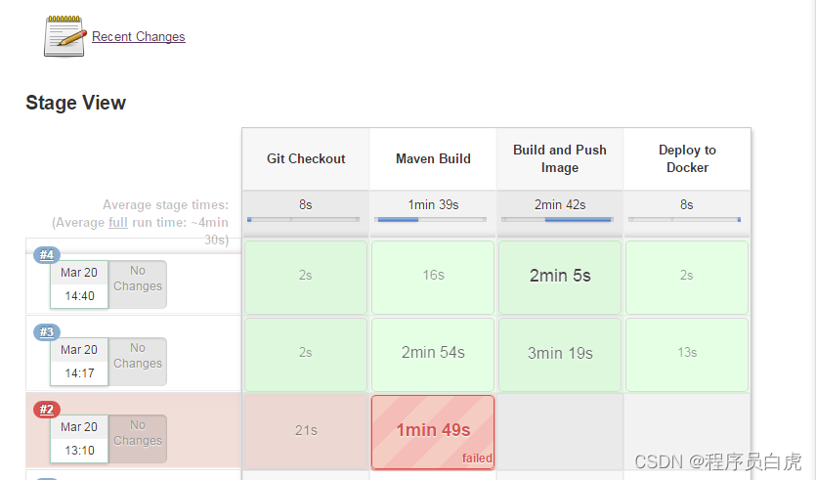Select the Git Checkout stage header

[306, 158]
